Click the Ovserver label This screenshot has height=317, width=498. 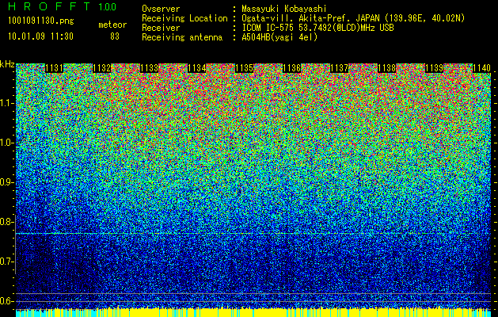[x=161, y=9]
